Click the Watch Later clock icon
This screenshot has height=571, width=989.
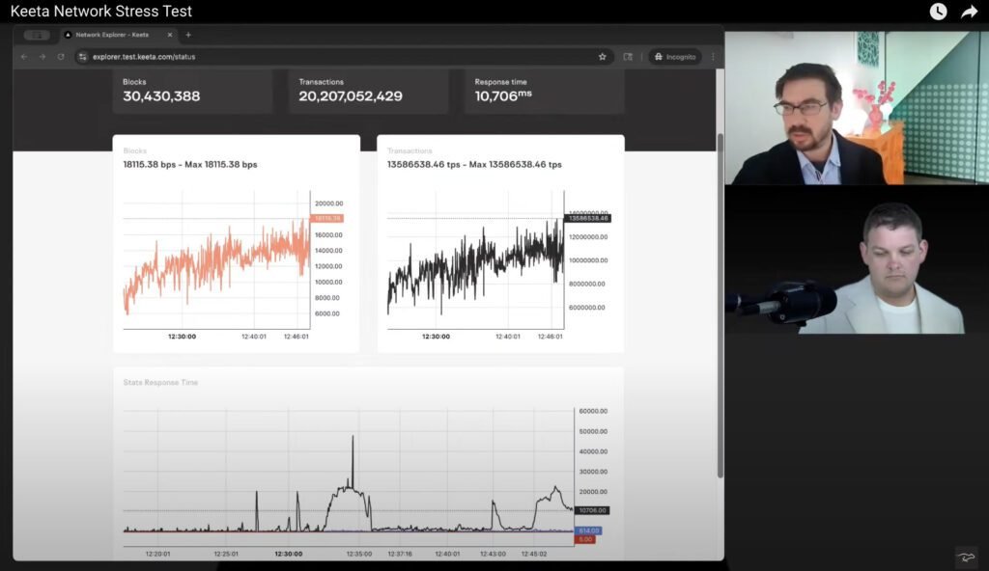point(938,12)
